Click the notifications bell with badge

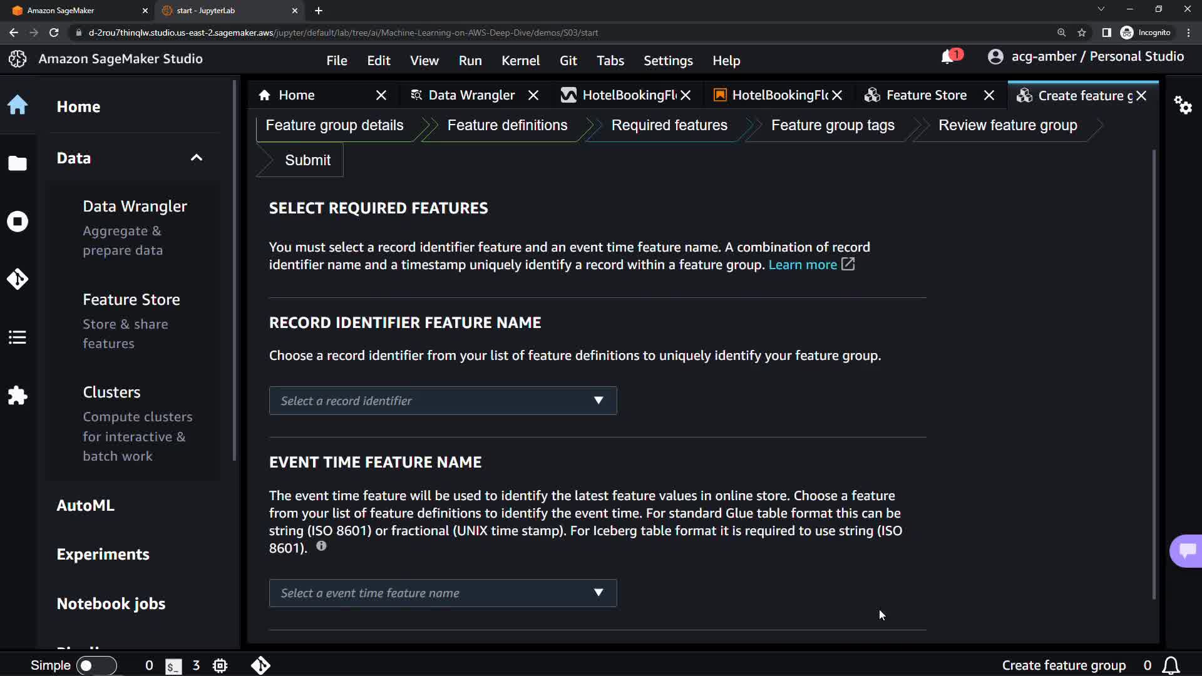click(948, 58)
